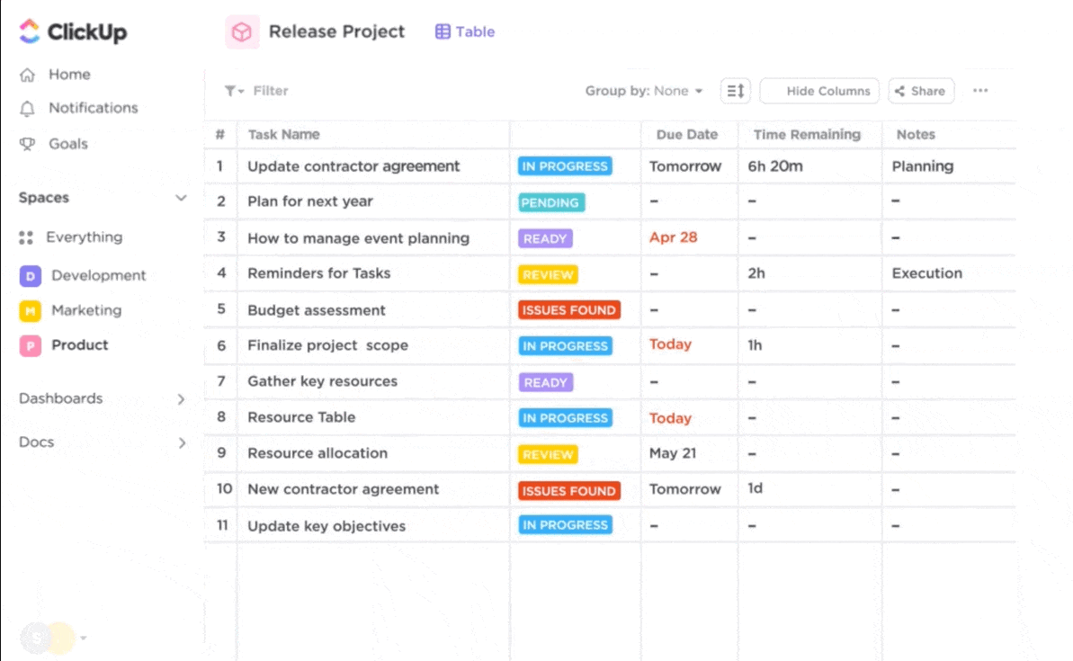This screenshot has width=1073, height=661.
Task: Expand the Docs section
Action: click(x=181, y=442)
